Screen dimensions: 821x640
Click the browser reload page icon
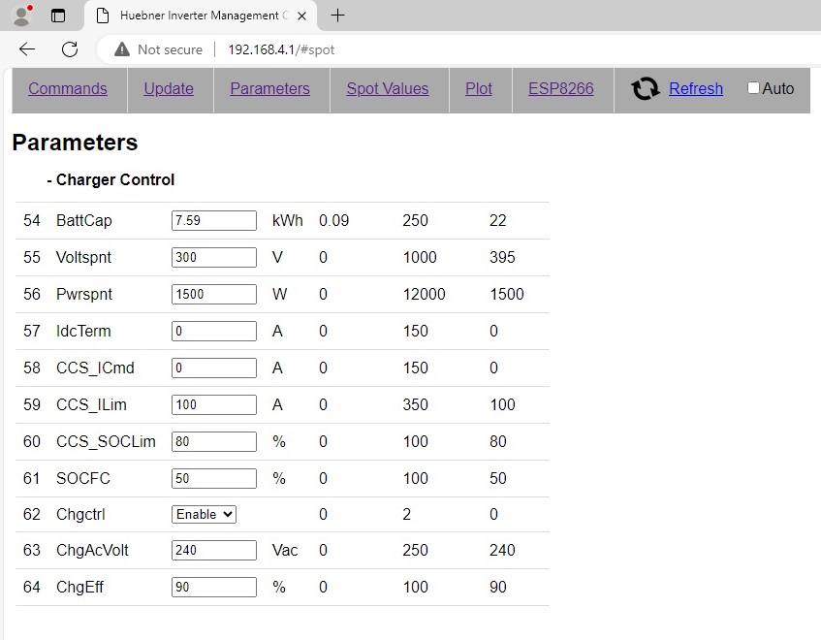click(70, 49)
